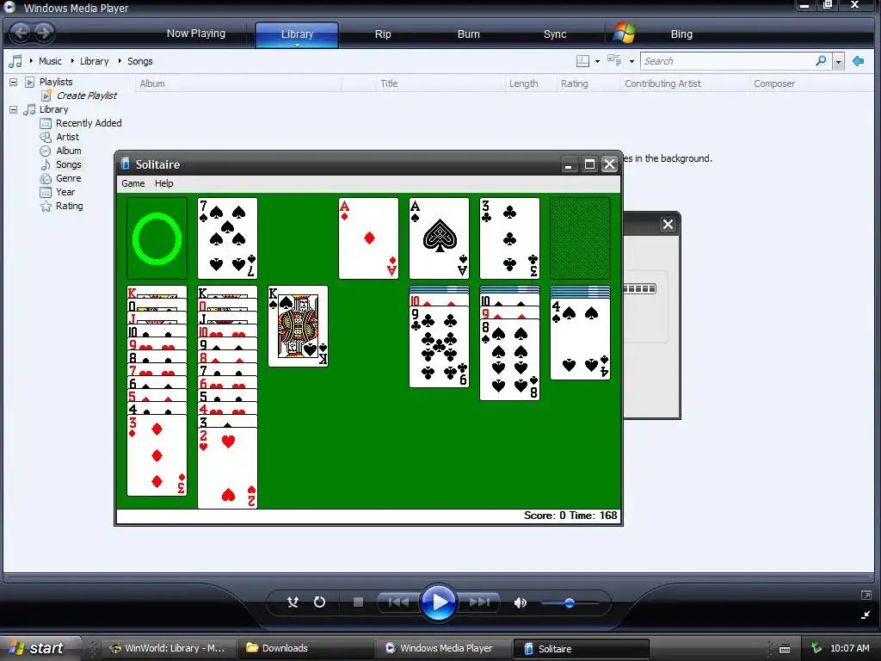Click the view options icon
The height and width of the screenshot is (661, 881).
[x=614, y=60]
